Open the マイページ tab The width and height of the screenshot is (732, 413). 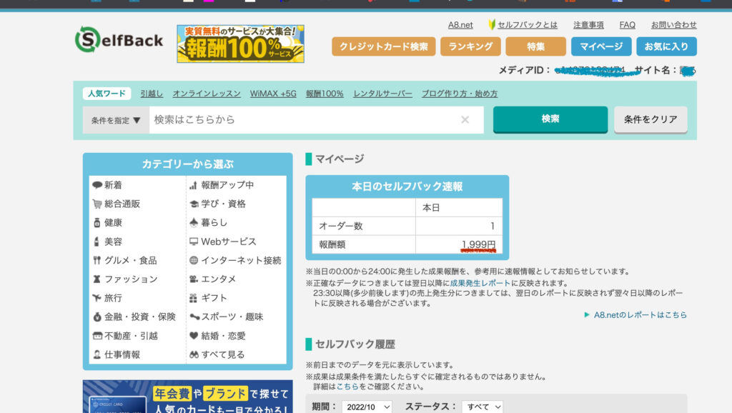click(x=600, y=46)
